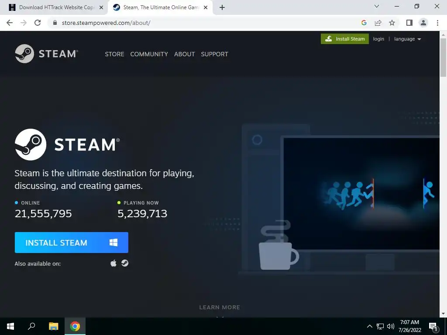Viewport: 447px width, 335px height.
Task: Click the SteamOS icon beside the Apple icon
Action: [125, 263]
